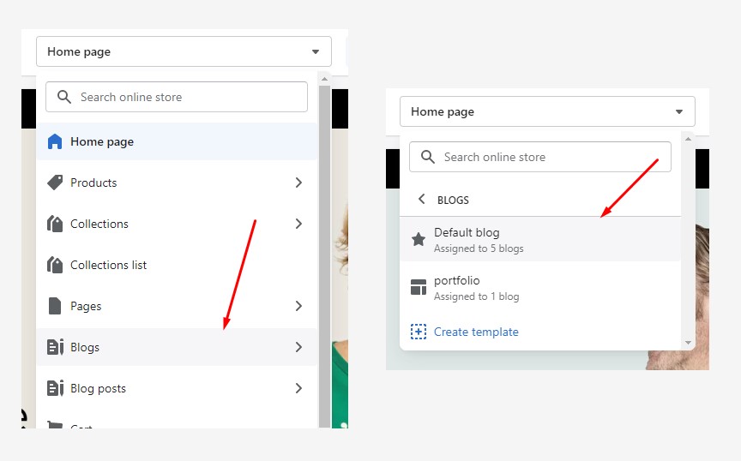Viewport: 741px width, 461px height.
Task: Click the star icon beside Default blog
Action: click(419, 240)
